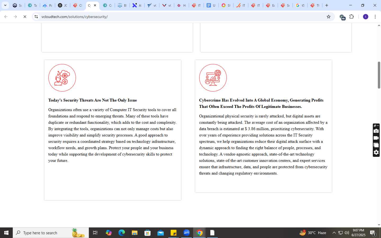Viewport: 381px width, 238px height.
Task: Switch to the 'Pa' tab with gauge favicon
Action: coord(48,5)
